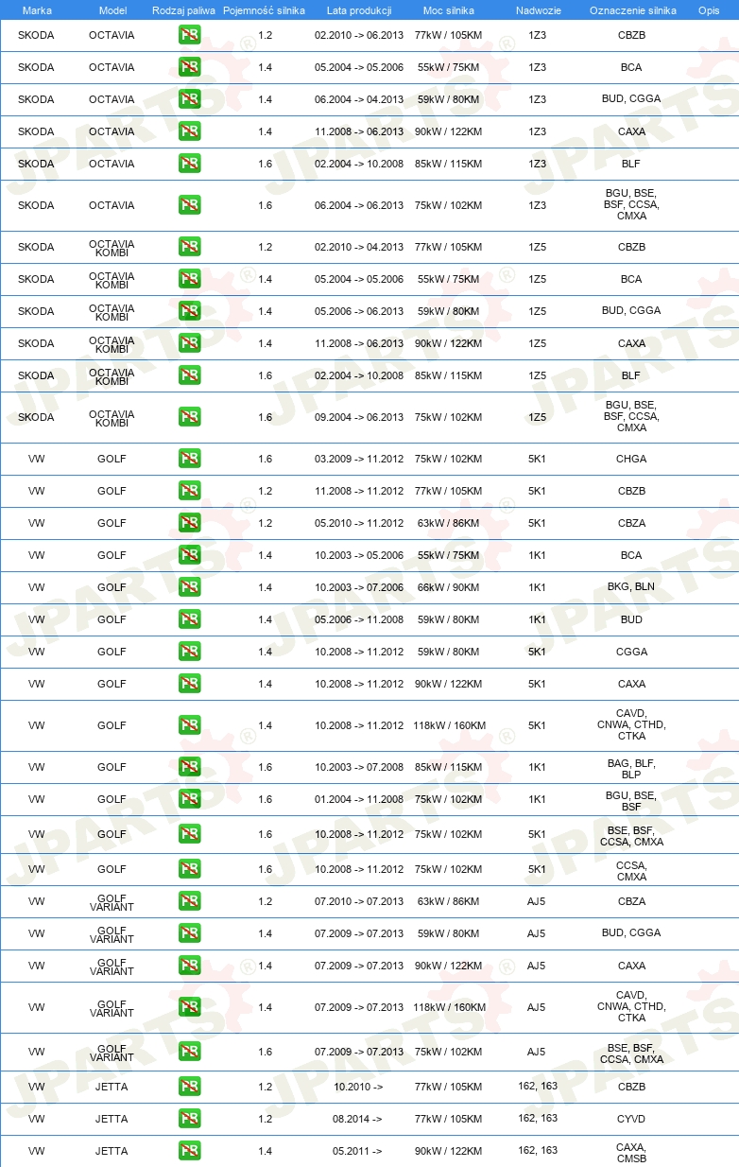Select the 02.2010 -> 04.2013 date cell

click(x=359, y=247)
